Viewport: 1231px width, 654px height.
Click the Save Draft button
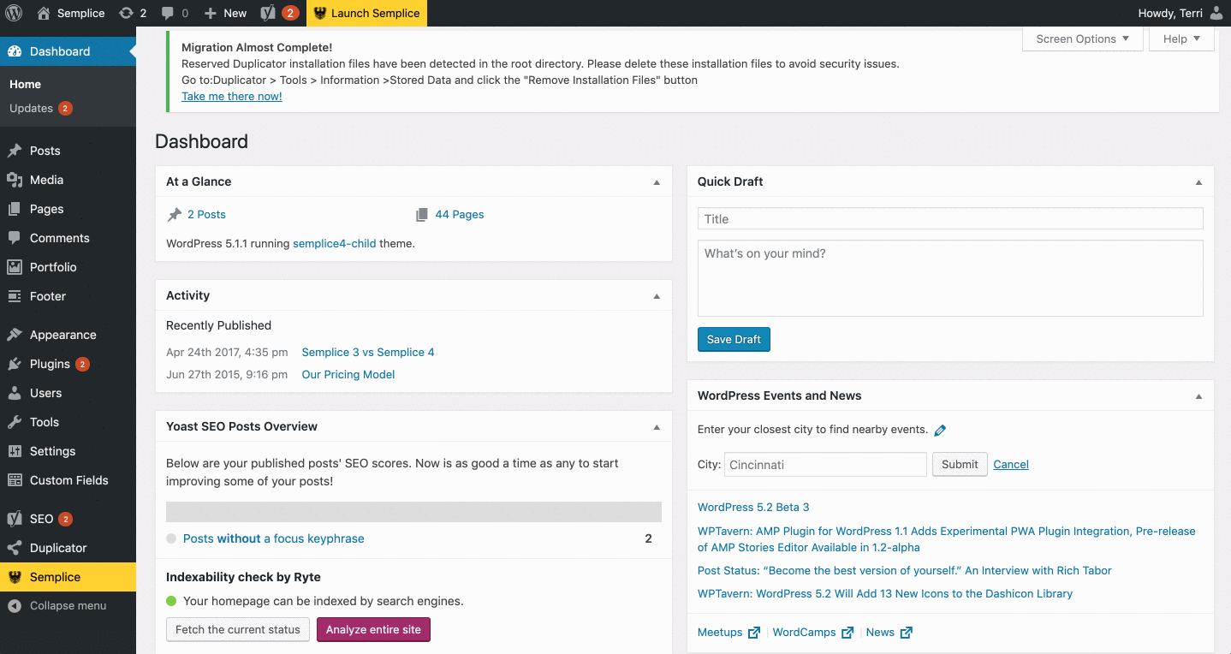(x=734, y=339)
